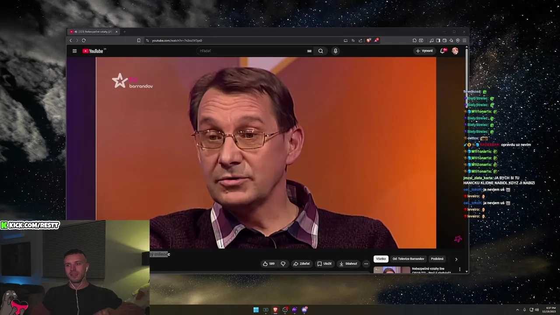The height and width of the screenshot is (315, 560).
Task: Open the purple app taskbar icon
Action: (295, 310)
